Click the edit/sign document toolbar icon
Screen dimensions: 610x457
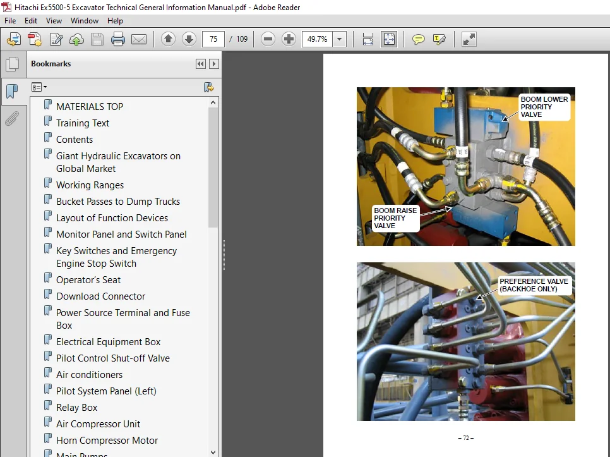(x=56, y=39)
